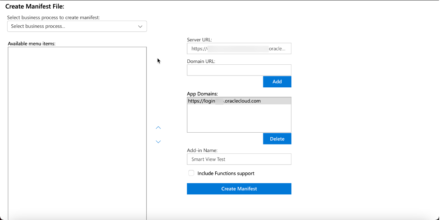Click the Add-in Name label
Image resolution: width=440 pixels, height=220 pixels.
pos(202,151)
